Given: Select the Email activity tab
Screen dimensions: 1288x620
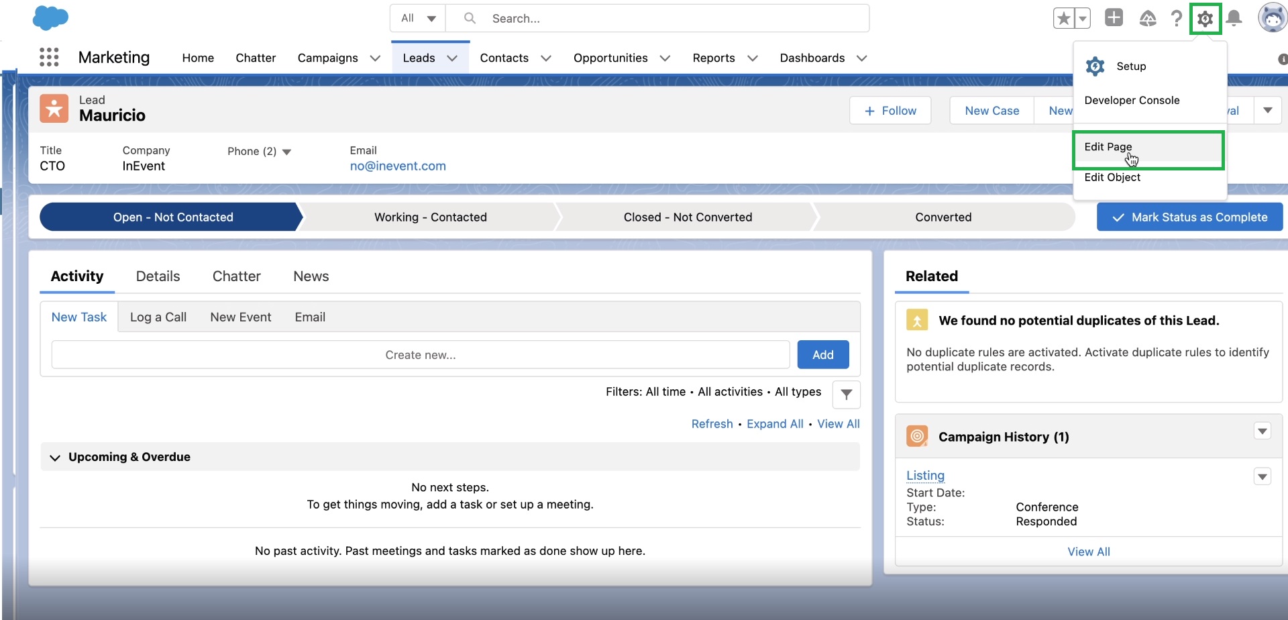Looking at the screenshot, I should (310, 317).
